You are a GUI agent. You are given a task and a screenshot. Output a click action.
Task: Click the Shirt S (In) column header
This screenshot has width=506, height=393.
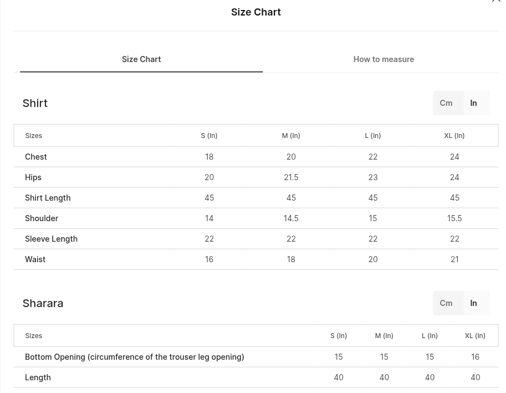[x=209, y=135]
